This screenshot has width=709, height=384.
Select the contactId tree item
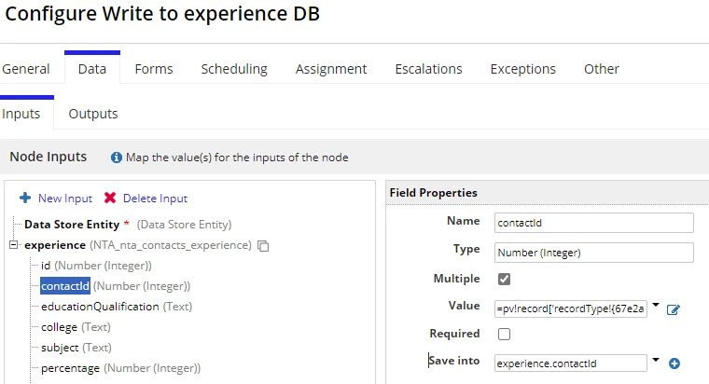(65, 286)
